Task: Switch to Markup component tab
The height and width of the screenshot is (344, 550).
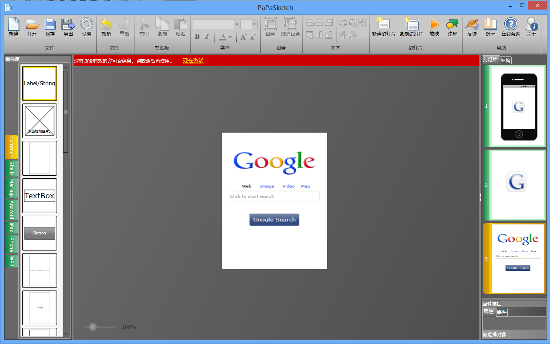Action: click(11, 188)
